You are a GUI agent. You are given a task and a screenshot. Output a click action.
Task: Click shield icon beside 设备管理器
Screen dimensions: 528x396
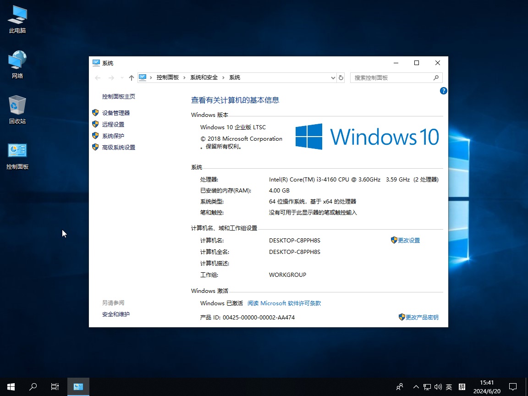tap(95, 113)
